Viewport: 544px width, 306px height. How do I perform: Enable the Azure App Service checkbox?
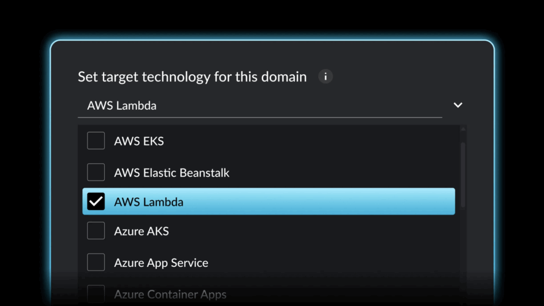(x=96, y=262)
